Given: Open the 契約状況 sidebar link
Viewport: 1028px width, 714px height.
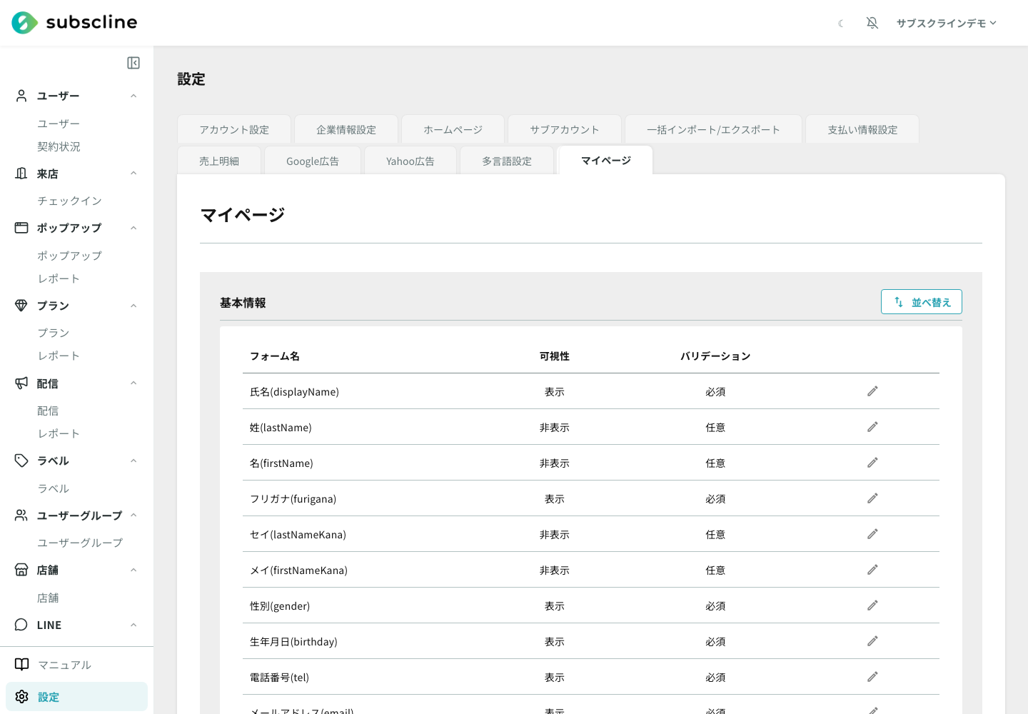Looking at the screenshot, I should click(59, 146).
